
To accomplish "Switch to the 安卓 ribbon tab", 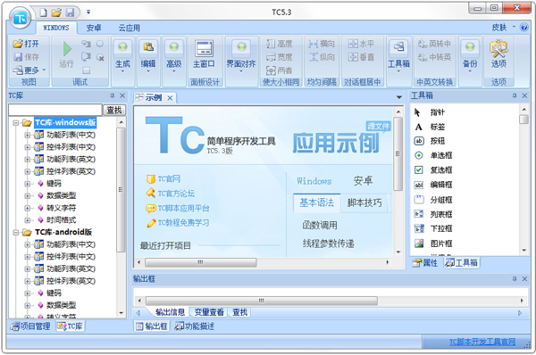I will (x=93, y=28).
